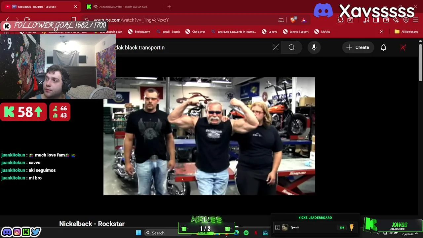Open the extensions puzzle-piece icon
The height and width of the screenshot is (238, 423).
coord(340,20)
